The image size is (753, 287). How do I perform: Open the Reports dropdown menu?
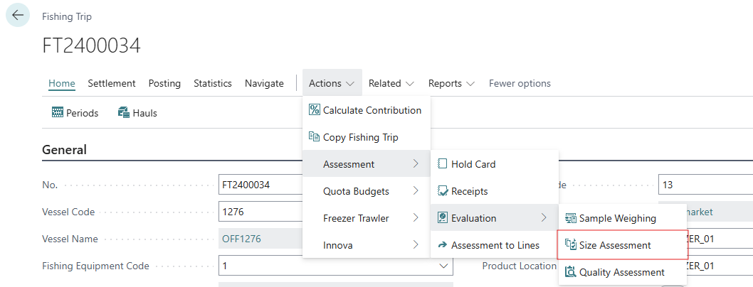click(451, 83)
